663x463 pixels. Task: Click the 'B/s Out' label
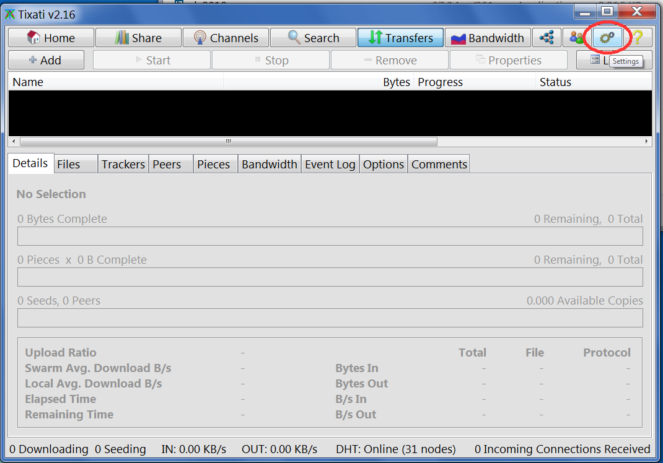tap(356, 415)
